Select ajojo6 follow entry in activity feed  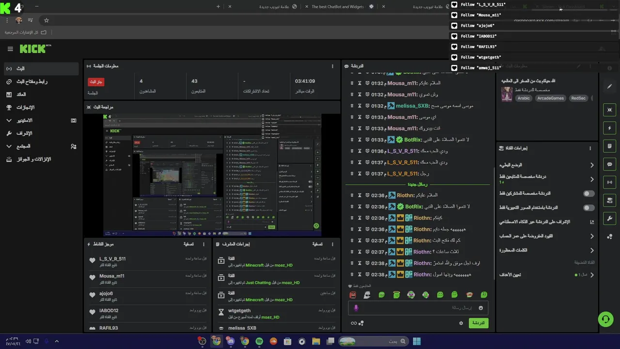pos(147,296)
